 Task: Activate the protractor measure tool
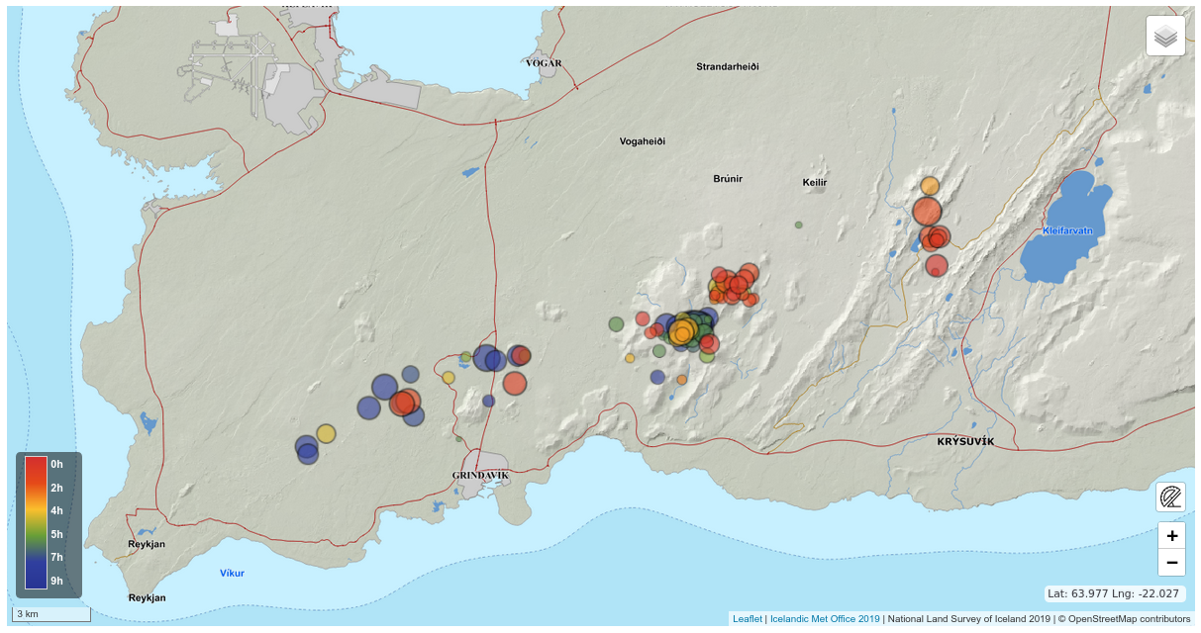point(1170,497)
